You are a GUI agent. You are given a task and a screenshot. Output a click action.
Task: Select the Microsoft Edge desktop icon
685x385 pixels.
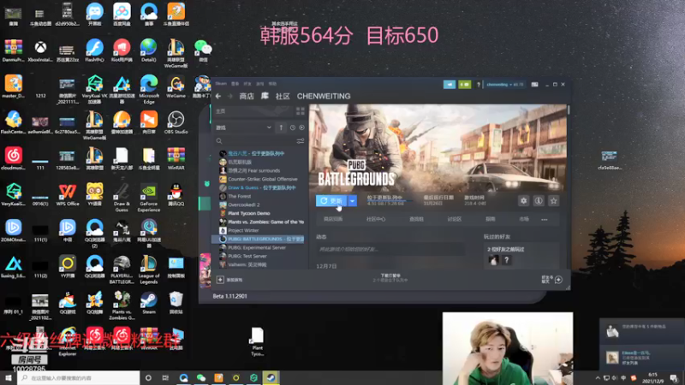[x=149, y=89]
